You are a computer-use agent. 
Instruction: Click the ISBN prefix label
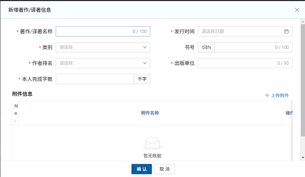(206, 47)
